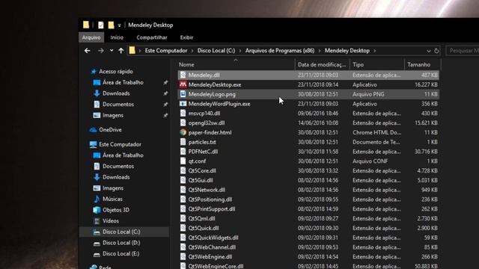Click the New folder quick access icon in title bar

pos(112,25)
